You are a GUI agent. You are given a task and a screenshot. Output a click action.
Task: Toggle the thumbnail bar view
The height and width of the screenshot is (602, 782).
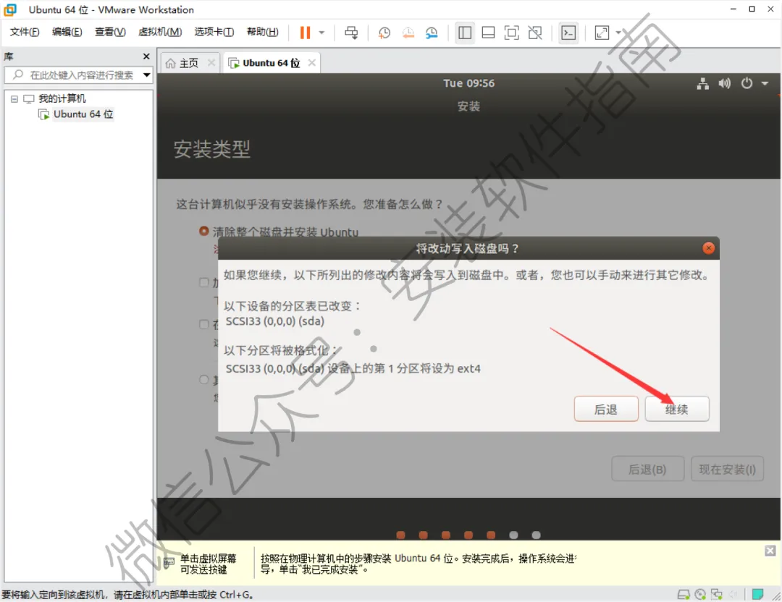tap(488, 33)
